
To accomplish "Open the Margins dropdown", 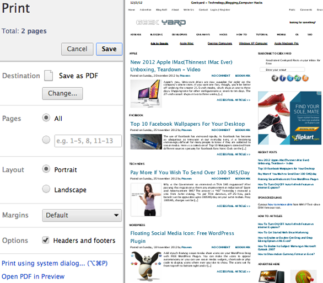I will pyautogui.click(x=82, y=215).
